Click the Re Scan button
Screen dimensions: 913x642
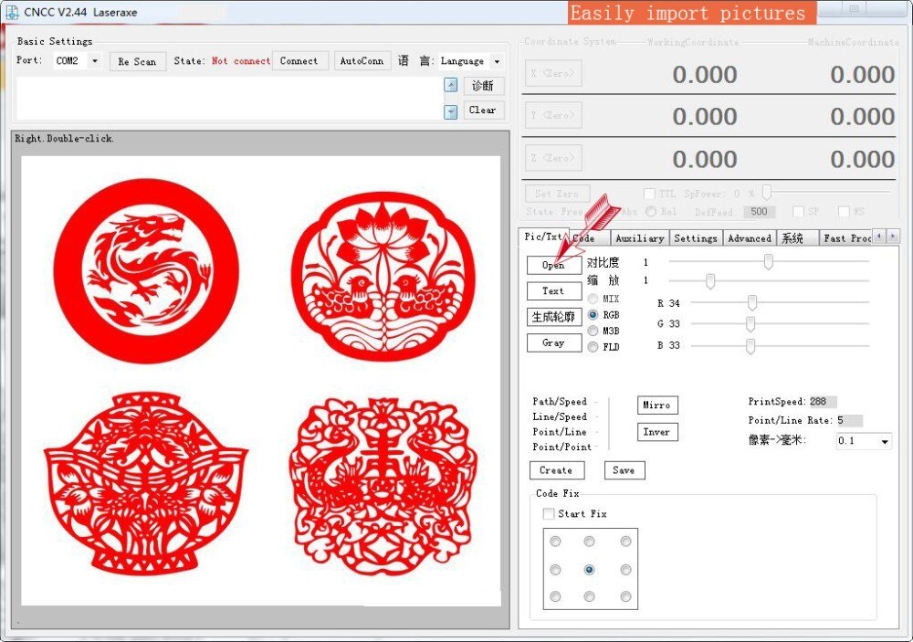(x=137, y=62)
